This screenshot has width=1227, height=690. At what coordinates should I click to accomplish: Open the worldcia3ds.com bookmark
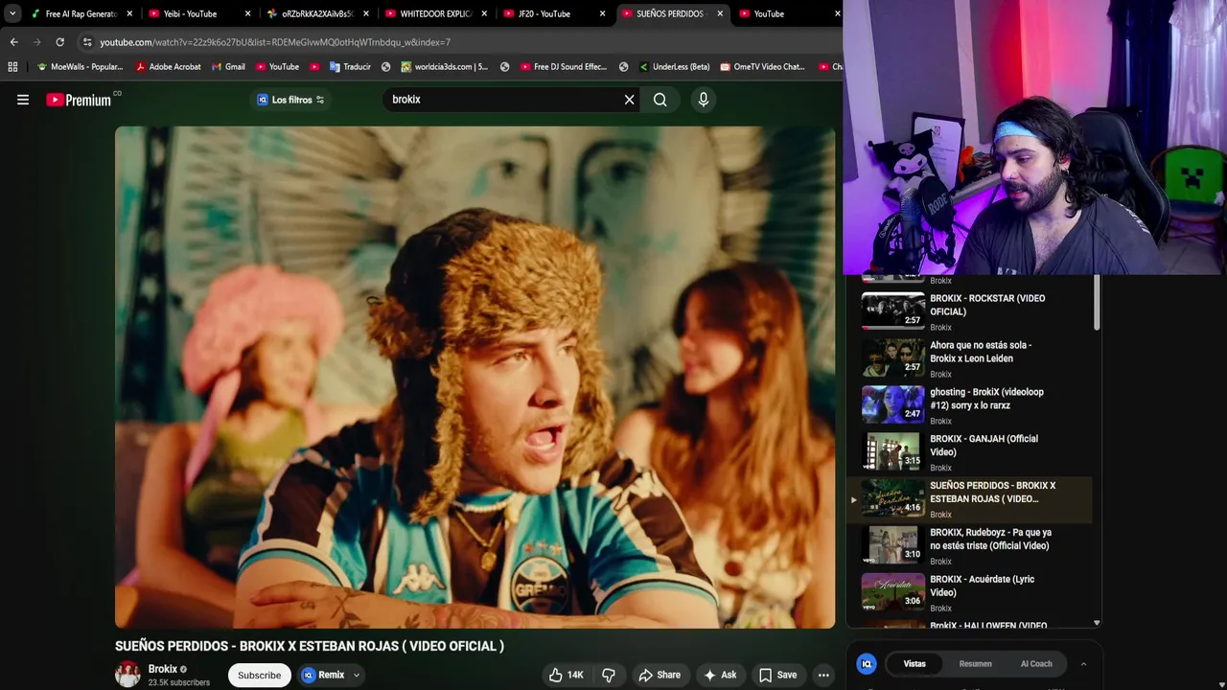click(445, 67)
